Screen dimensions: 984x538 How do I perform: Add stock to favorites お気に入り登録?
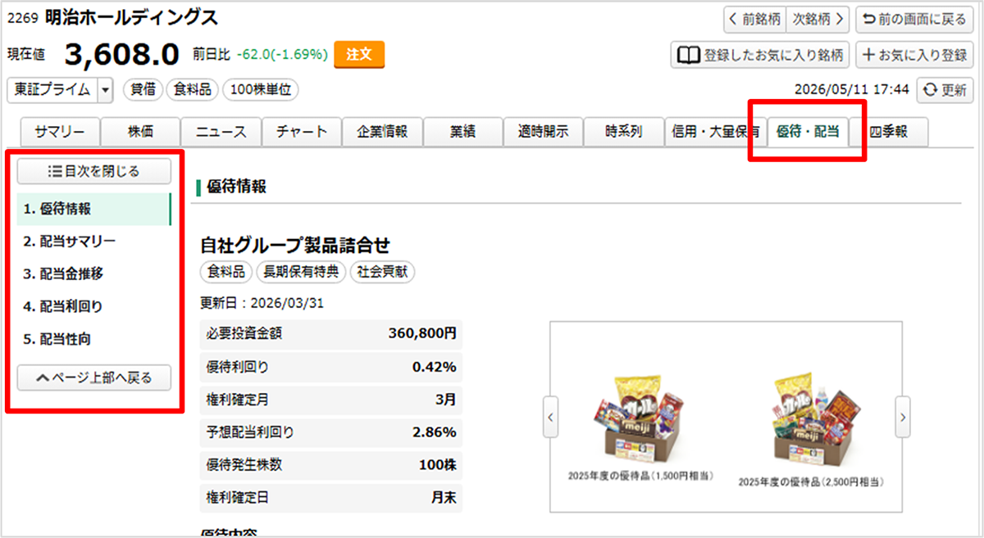pos(914,55)
